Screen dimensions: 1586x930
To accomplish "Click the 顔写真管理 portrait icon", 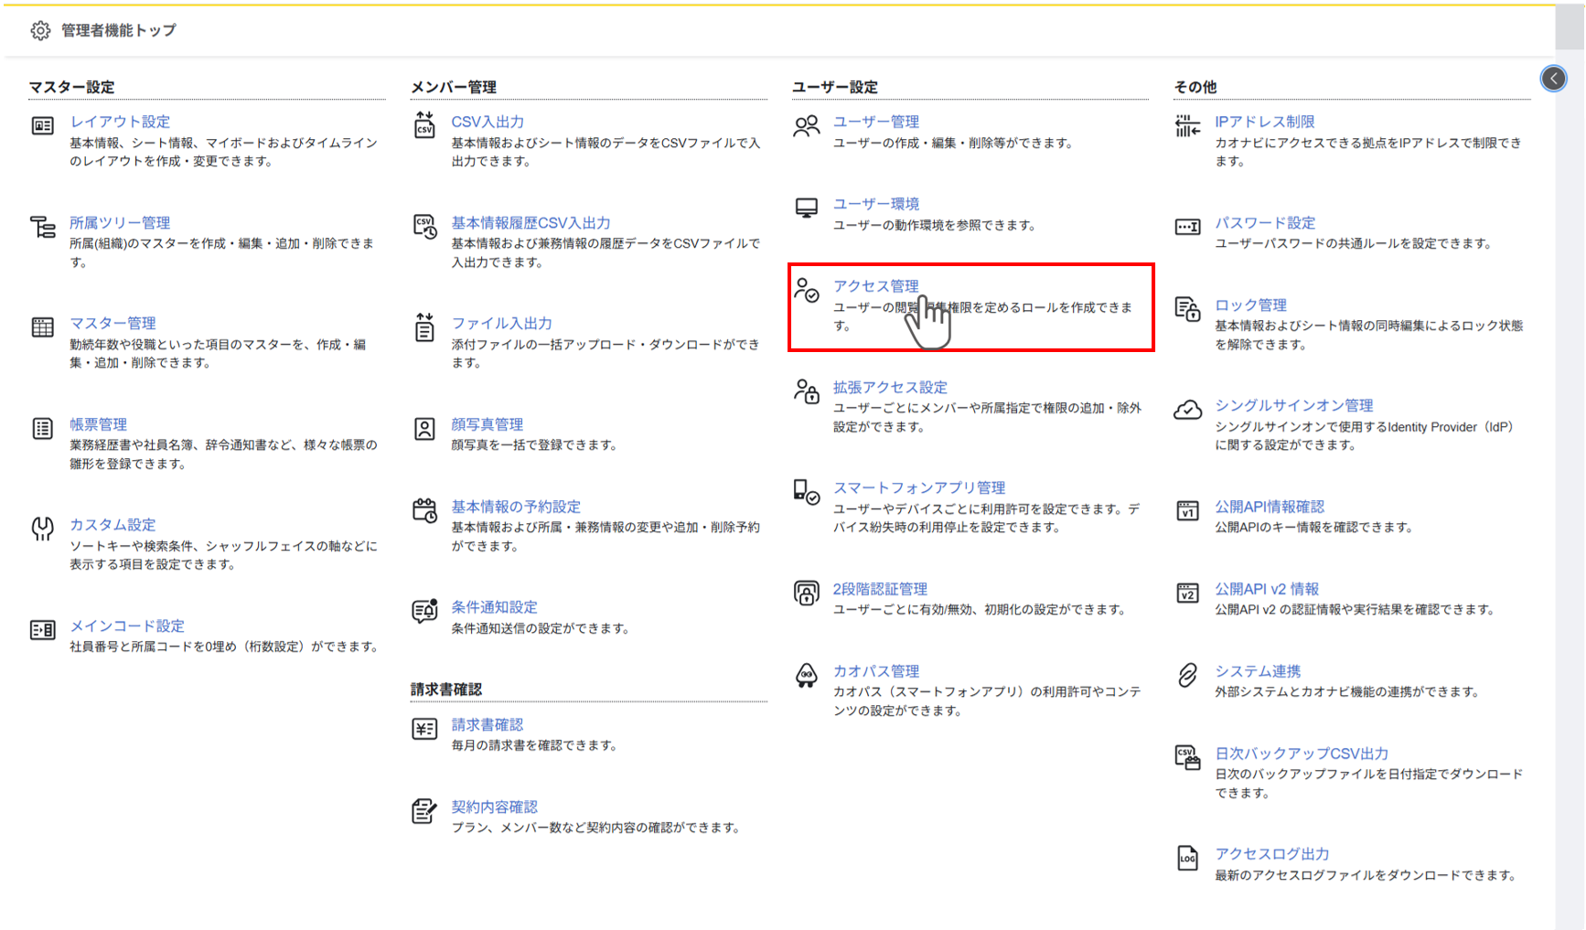I will click(423, 426).
